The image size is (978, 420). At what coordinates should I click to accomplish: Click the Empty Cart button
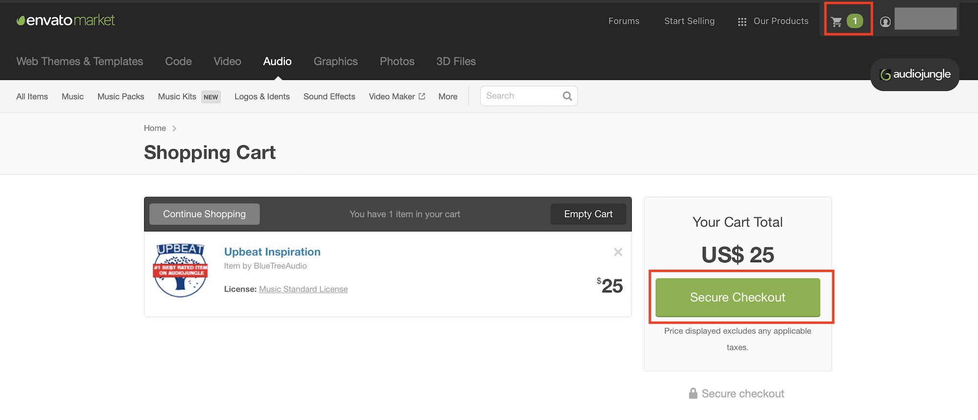coord(588,214)
